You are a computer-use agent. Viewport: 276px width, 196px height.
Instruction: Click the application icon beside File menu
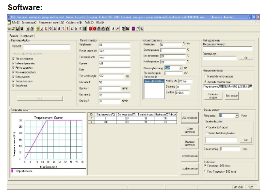pyautogui.click(x=9, y=22)
